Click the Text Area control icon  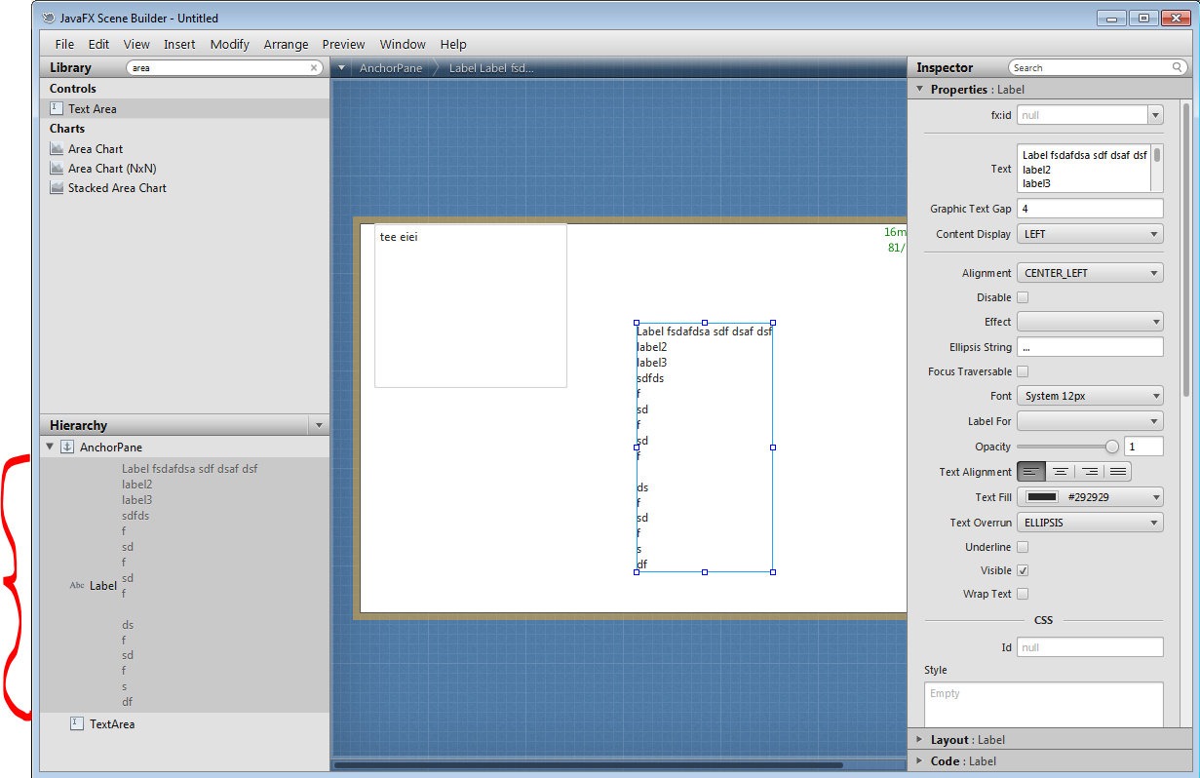(57, 109)
